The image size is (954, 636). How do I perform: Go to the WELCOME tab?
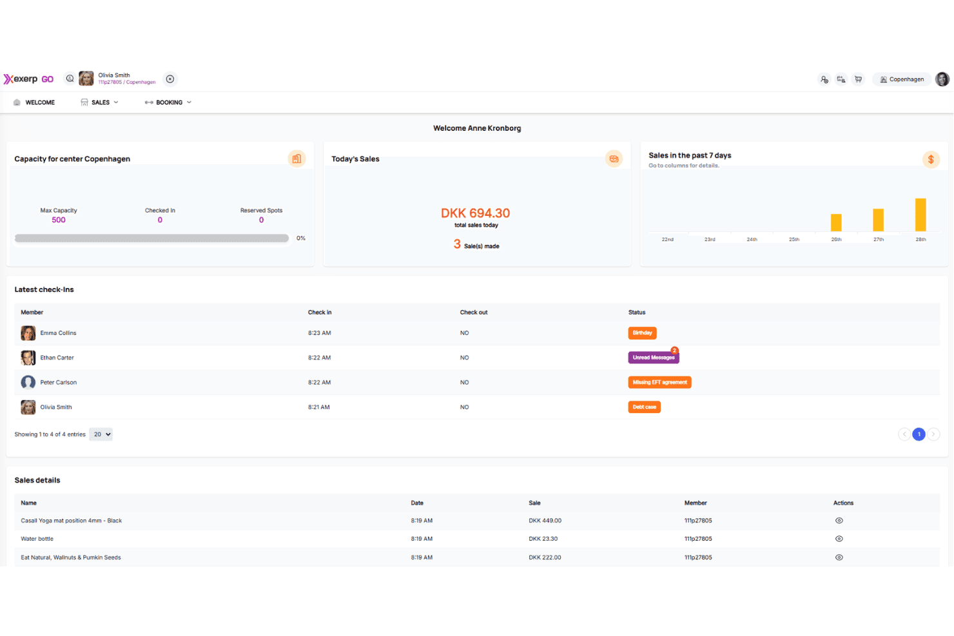pos(34,102)
